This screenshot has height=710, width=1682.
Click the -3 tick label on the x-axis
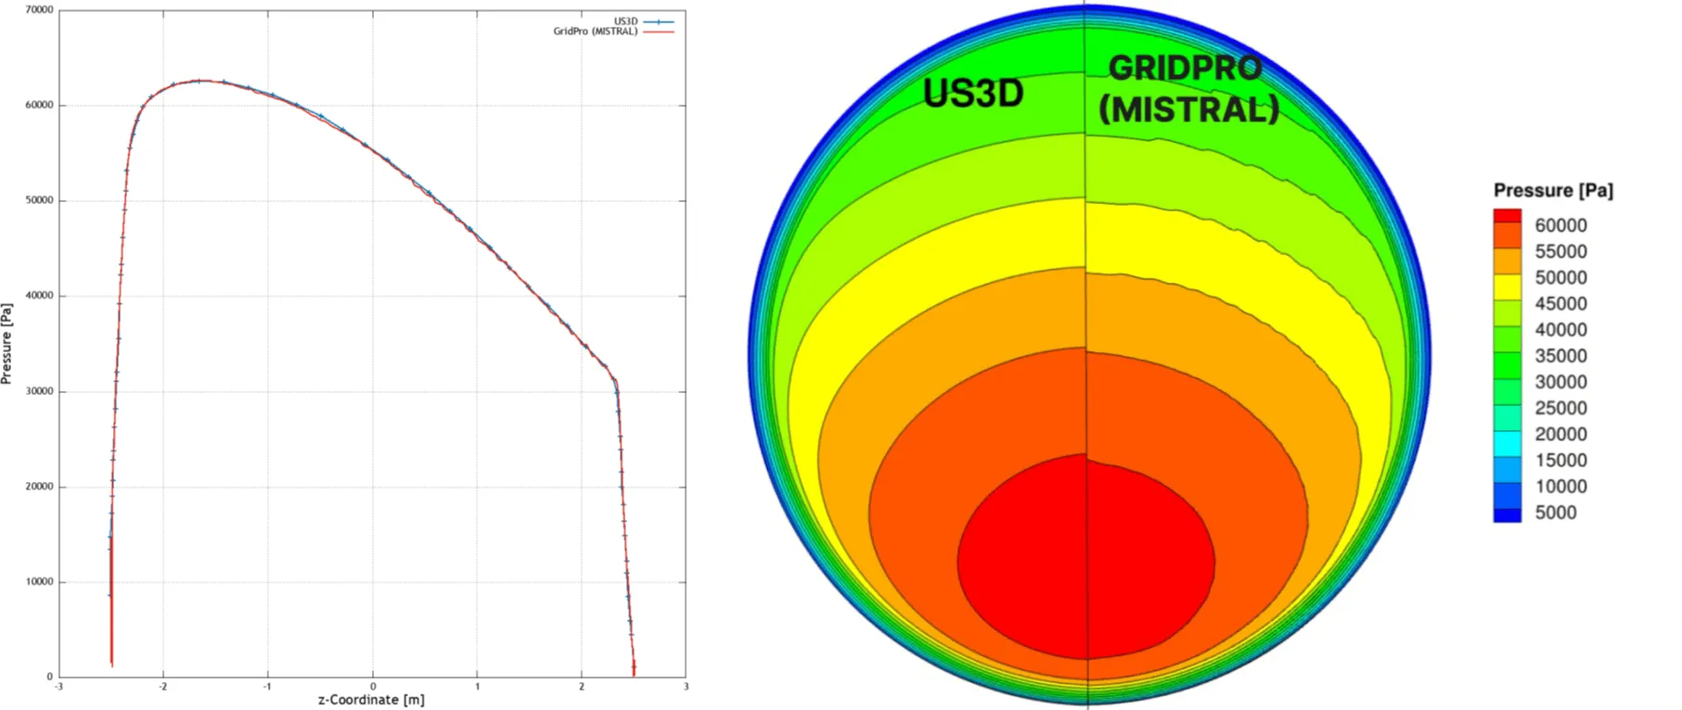(x=58, y=687)
